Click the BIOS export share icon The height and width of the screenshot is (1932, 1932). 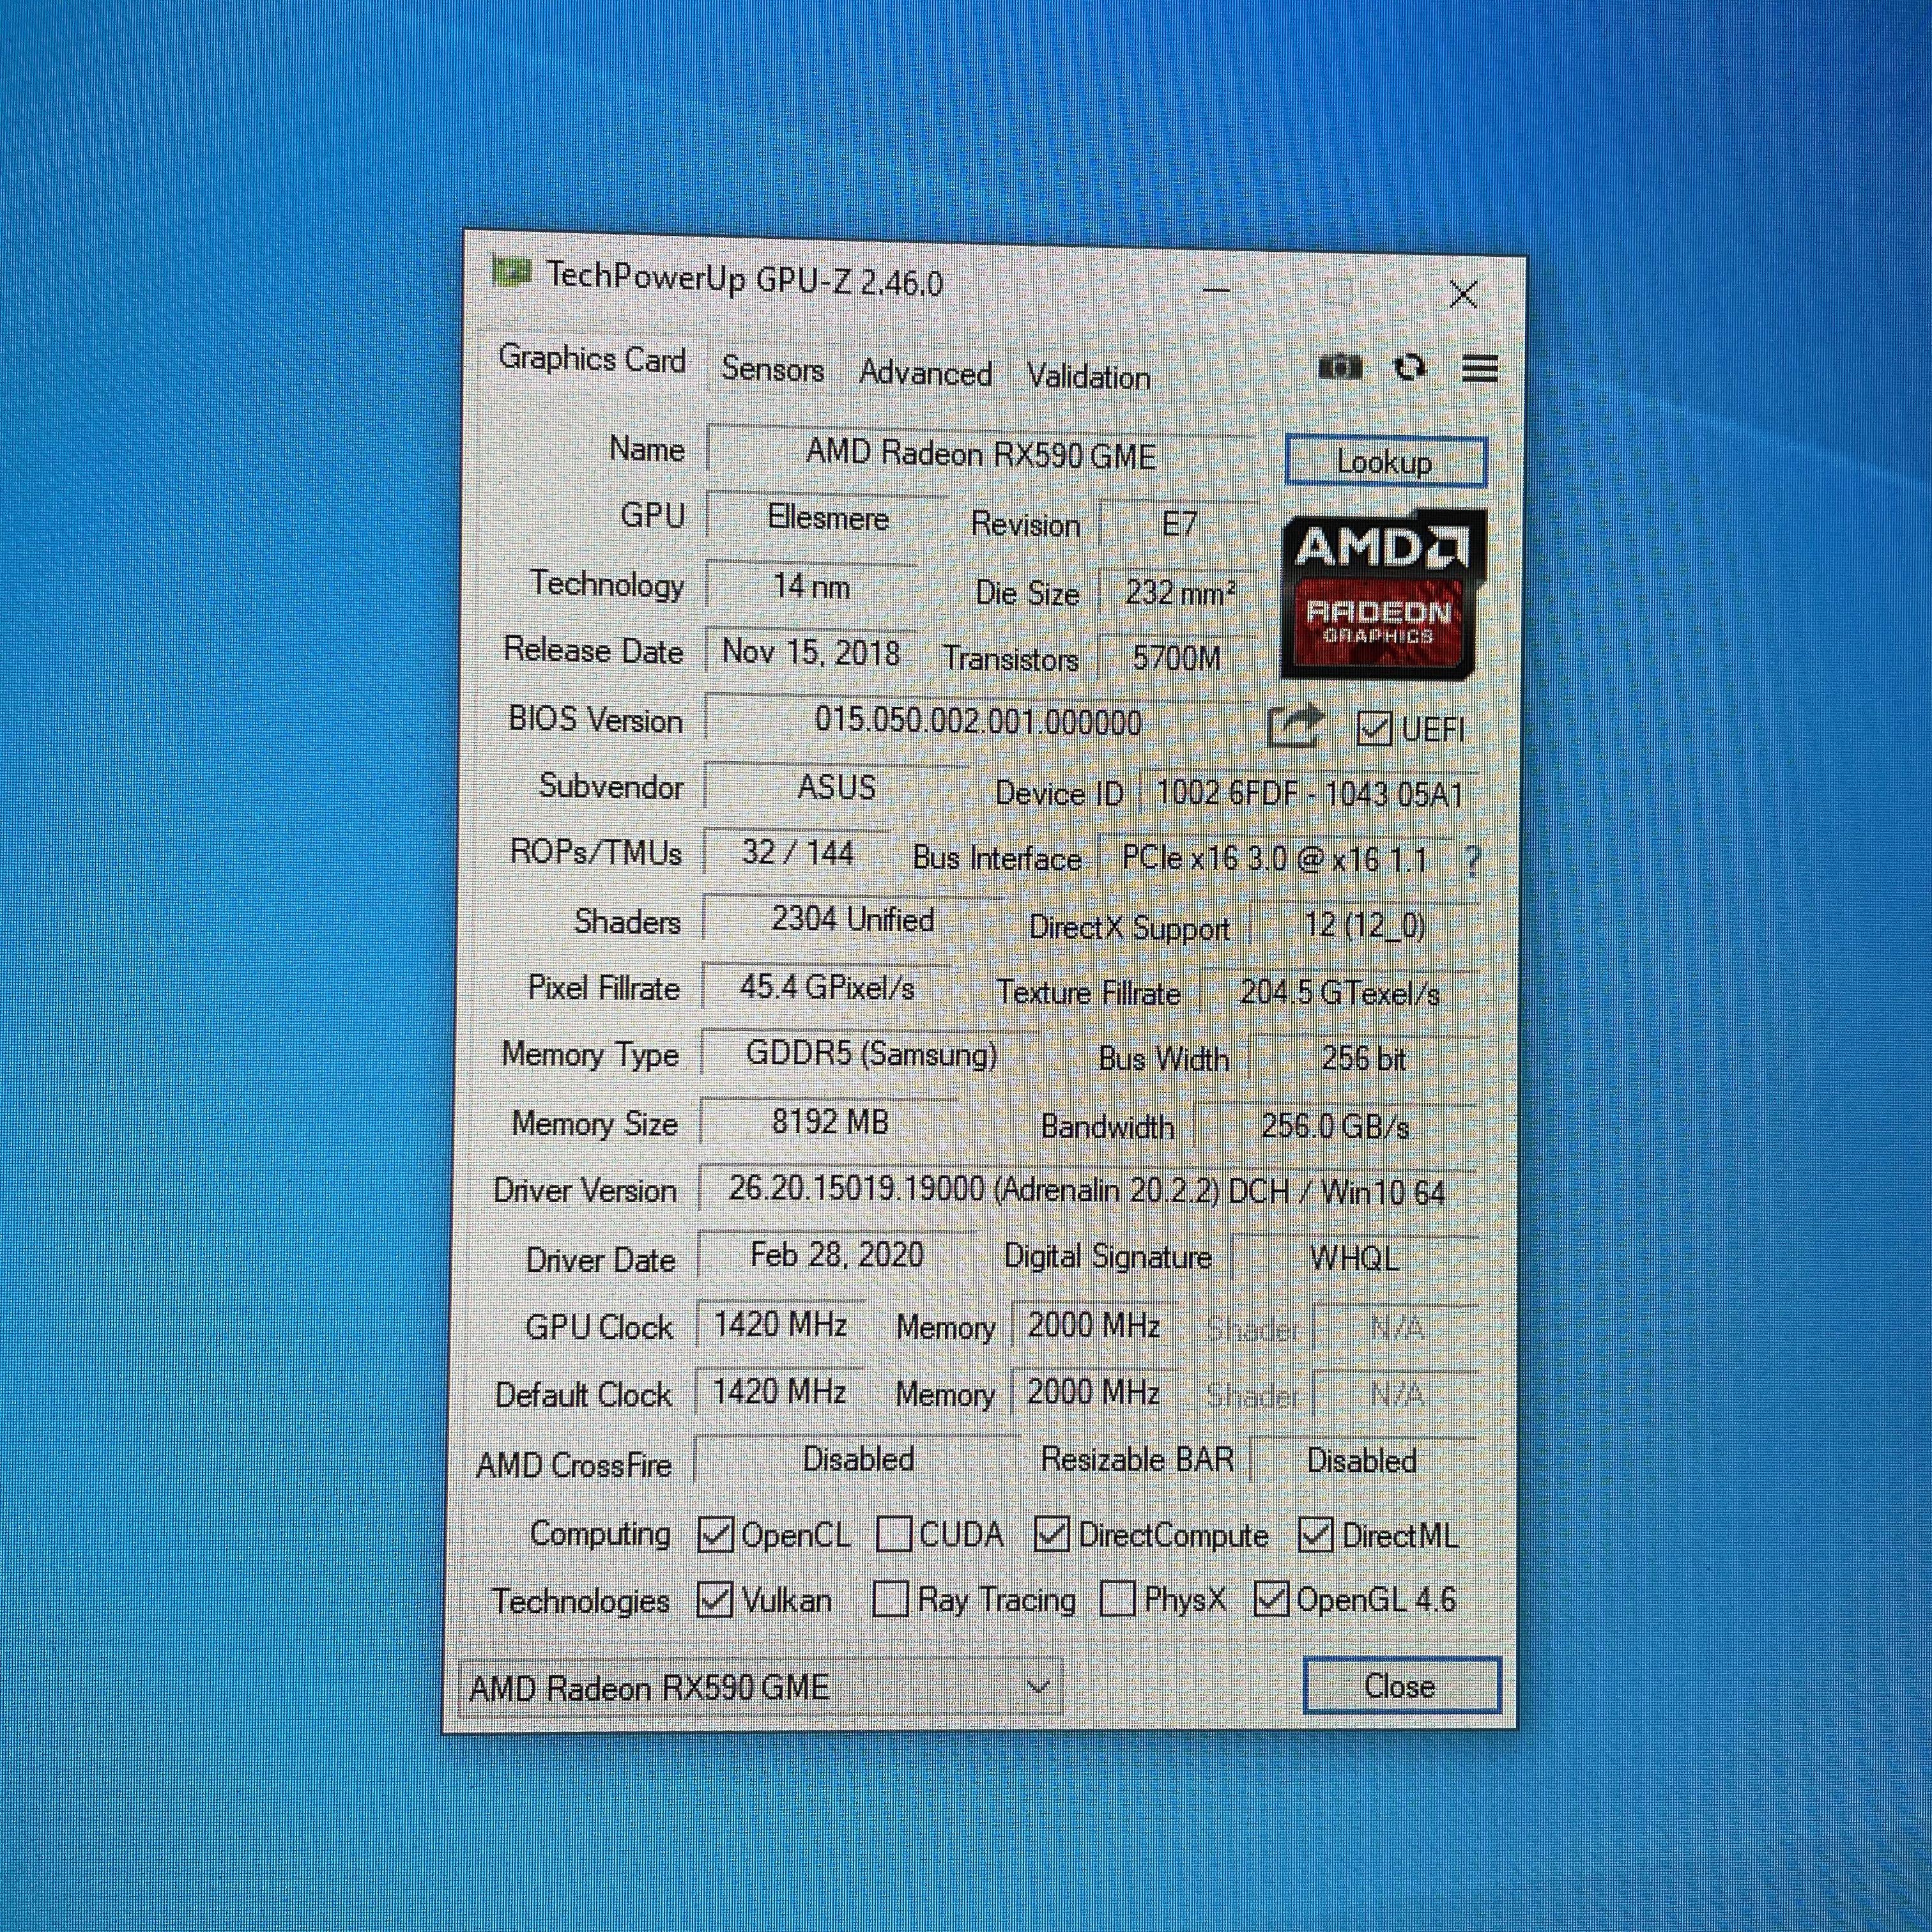[1295, 725]
